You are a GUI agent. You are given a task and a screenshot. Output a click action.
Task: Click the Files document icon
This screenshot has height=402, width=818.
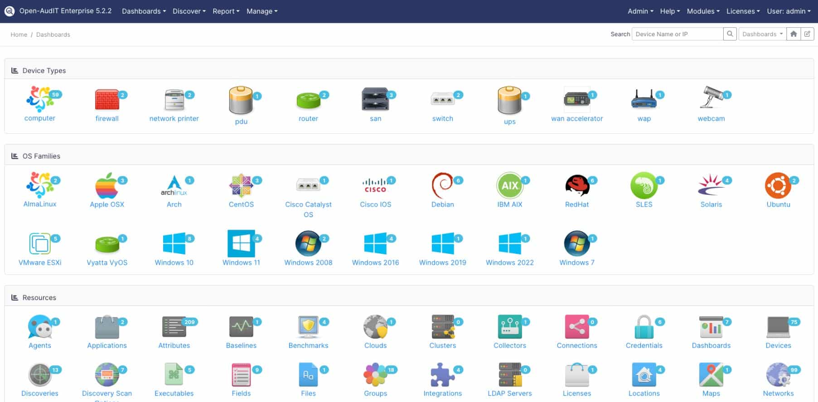pyautogui.click(x=308, y=375)
